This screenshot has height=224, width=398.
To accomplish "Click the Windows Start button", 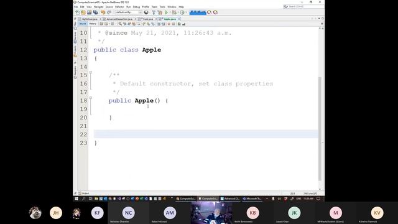I will [76, 198].
